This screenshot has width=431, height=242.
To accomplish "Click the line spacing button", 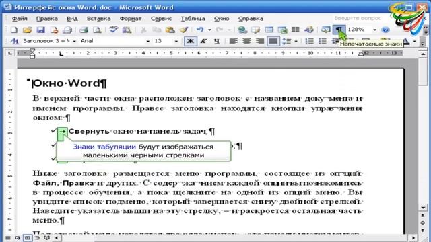I will (287, 42).
